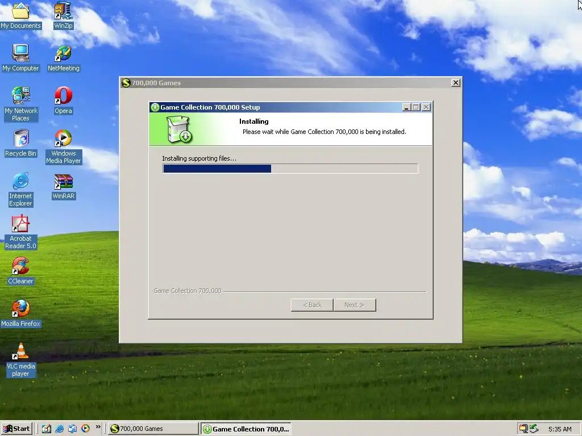Open My Network Places icon
The width and height of the screenshot is (582, 436).
(21, 104)
